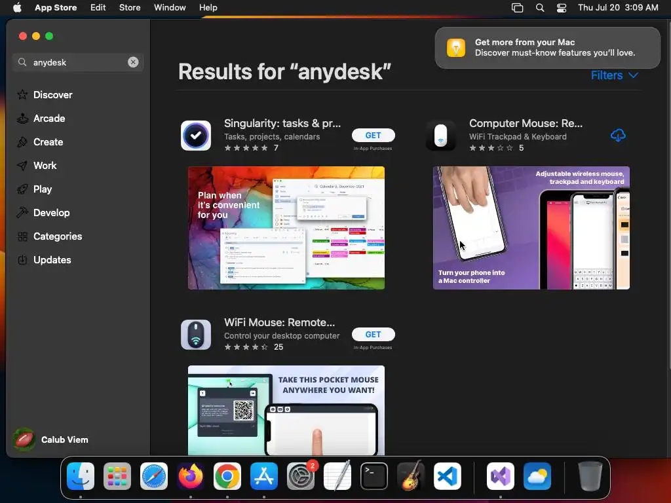Click the Stage Manager menu bar icon

[x=518, y=7]
